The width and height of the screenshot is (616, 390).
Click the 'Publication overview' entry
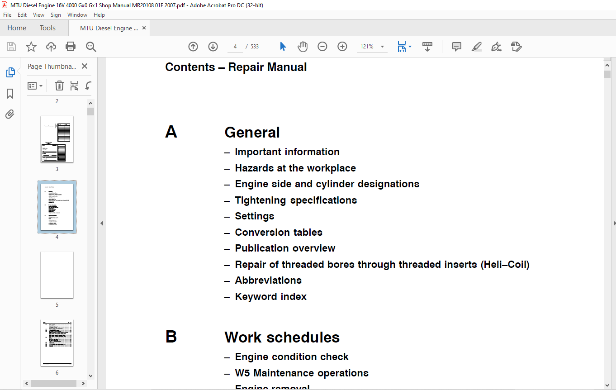pos(285,248)
